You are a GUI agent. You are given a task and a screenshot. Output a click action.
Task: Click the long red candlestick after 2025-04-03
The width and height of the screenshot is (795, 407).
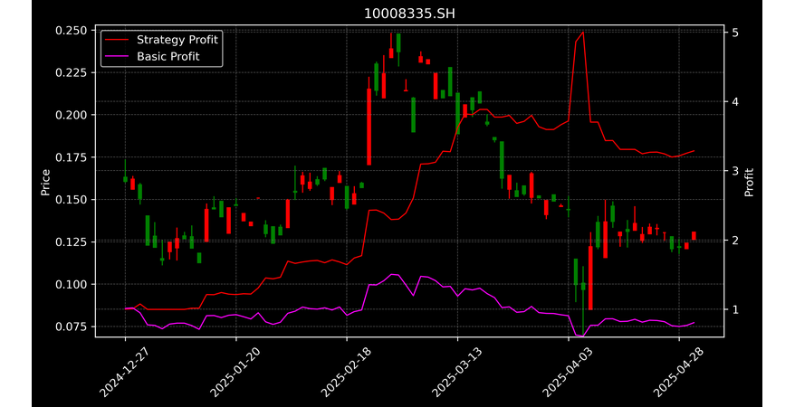(590, 278)
